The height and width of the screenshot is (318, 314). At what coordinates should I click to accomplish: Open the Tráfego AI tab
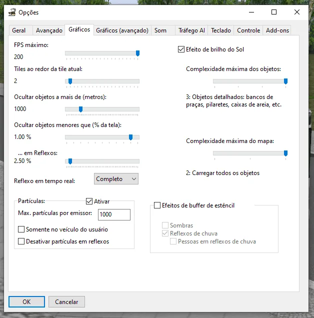point(191,30)
